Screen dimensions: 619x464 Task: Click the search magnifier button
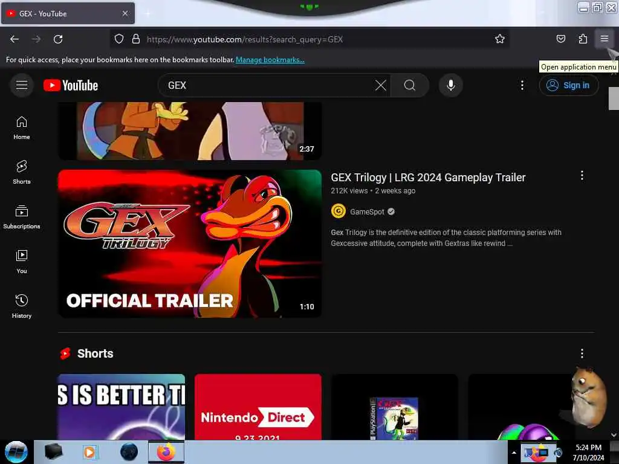(x=410, y=85)
